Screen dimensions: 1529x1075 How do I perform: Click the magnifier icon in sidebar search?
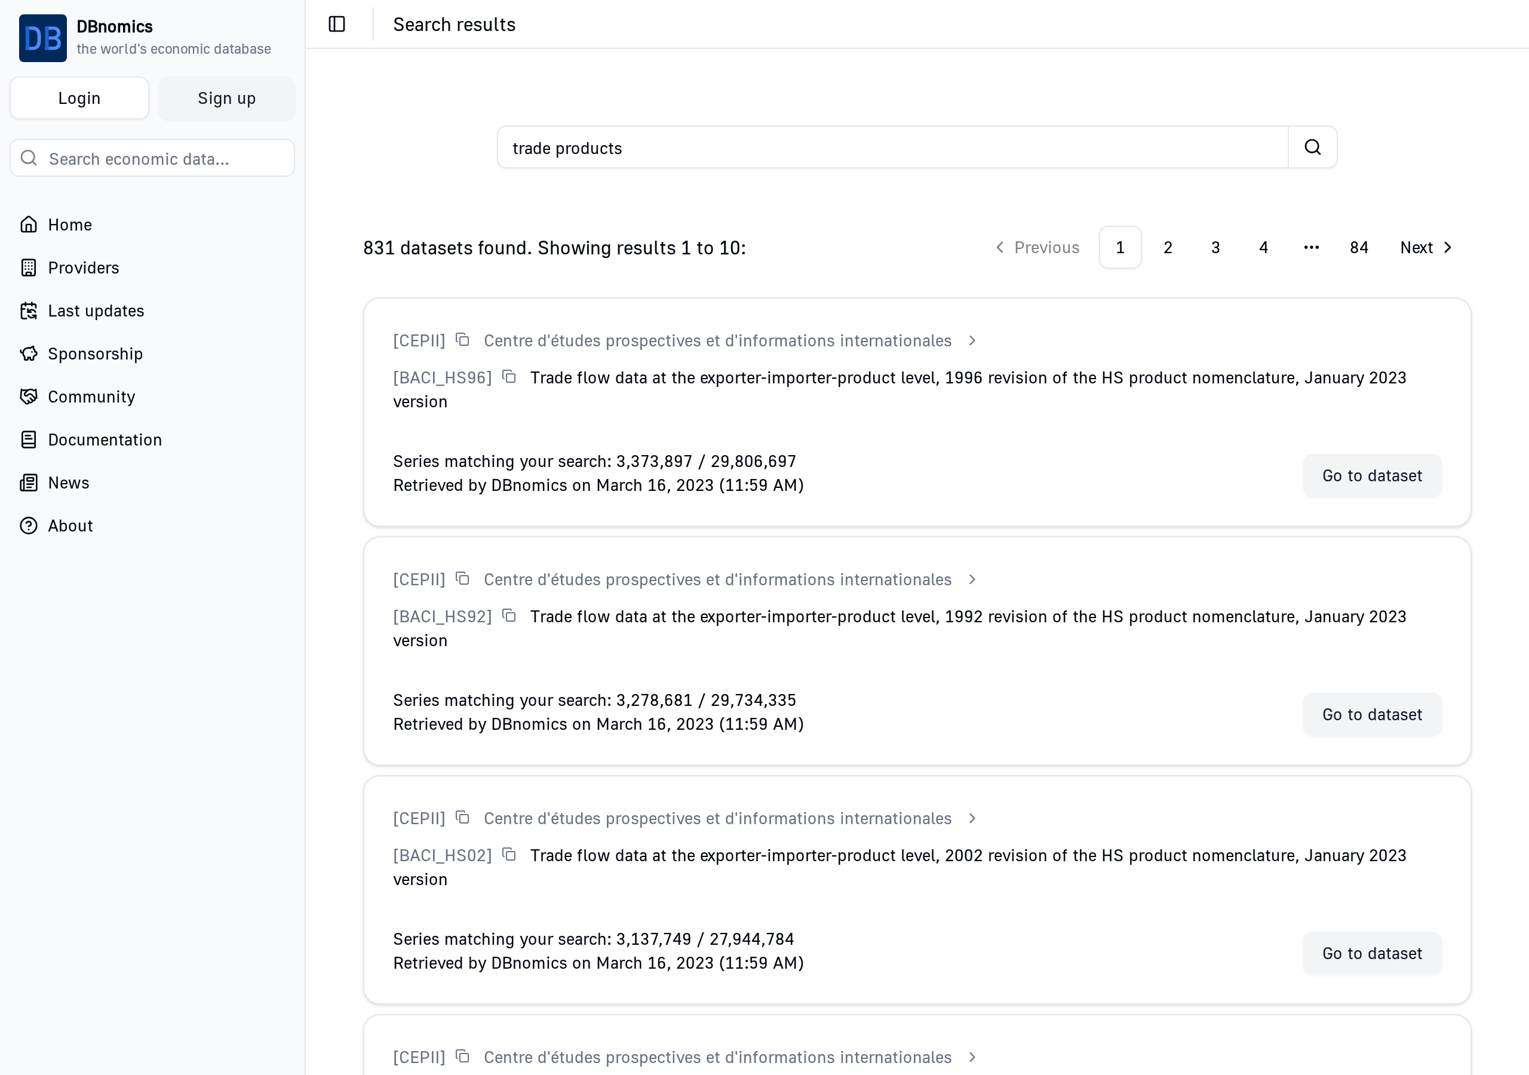pyautogui.click(x=29, y=158)
